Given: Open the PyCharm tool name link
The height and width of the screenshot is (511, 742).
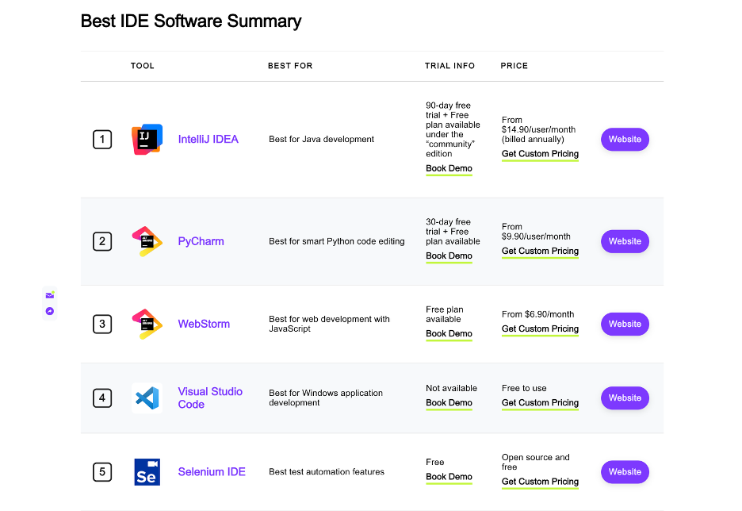Looking at the screenshot, I should point(201,241).
